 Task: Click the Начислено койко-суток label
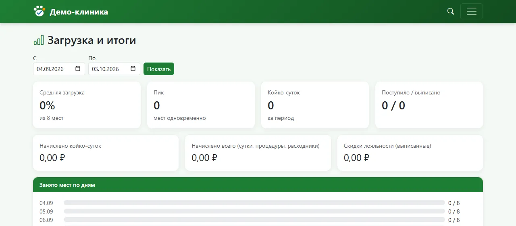coord(71,146)
